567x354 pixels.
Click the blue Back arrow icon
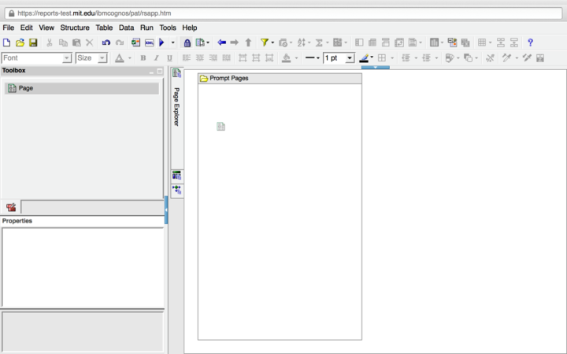pos(221,42)
